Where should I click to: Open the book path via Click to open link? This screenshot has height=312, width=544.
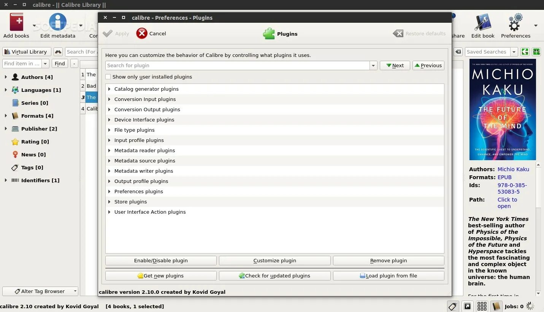(x=507, y=203)
